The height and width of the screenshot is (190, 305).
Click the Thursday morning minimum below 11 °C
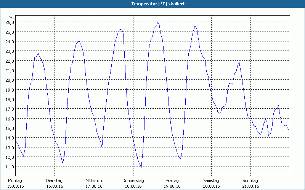point(141,167)
